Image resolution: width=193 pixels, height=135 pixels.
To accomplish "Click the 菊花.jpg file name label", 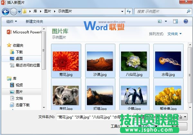I will [x=66, y=75].
